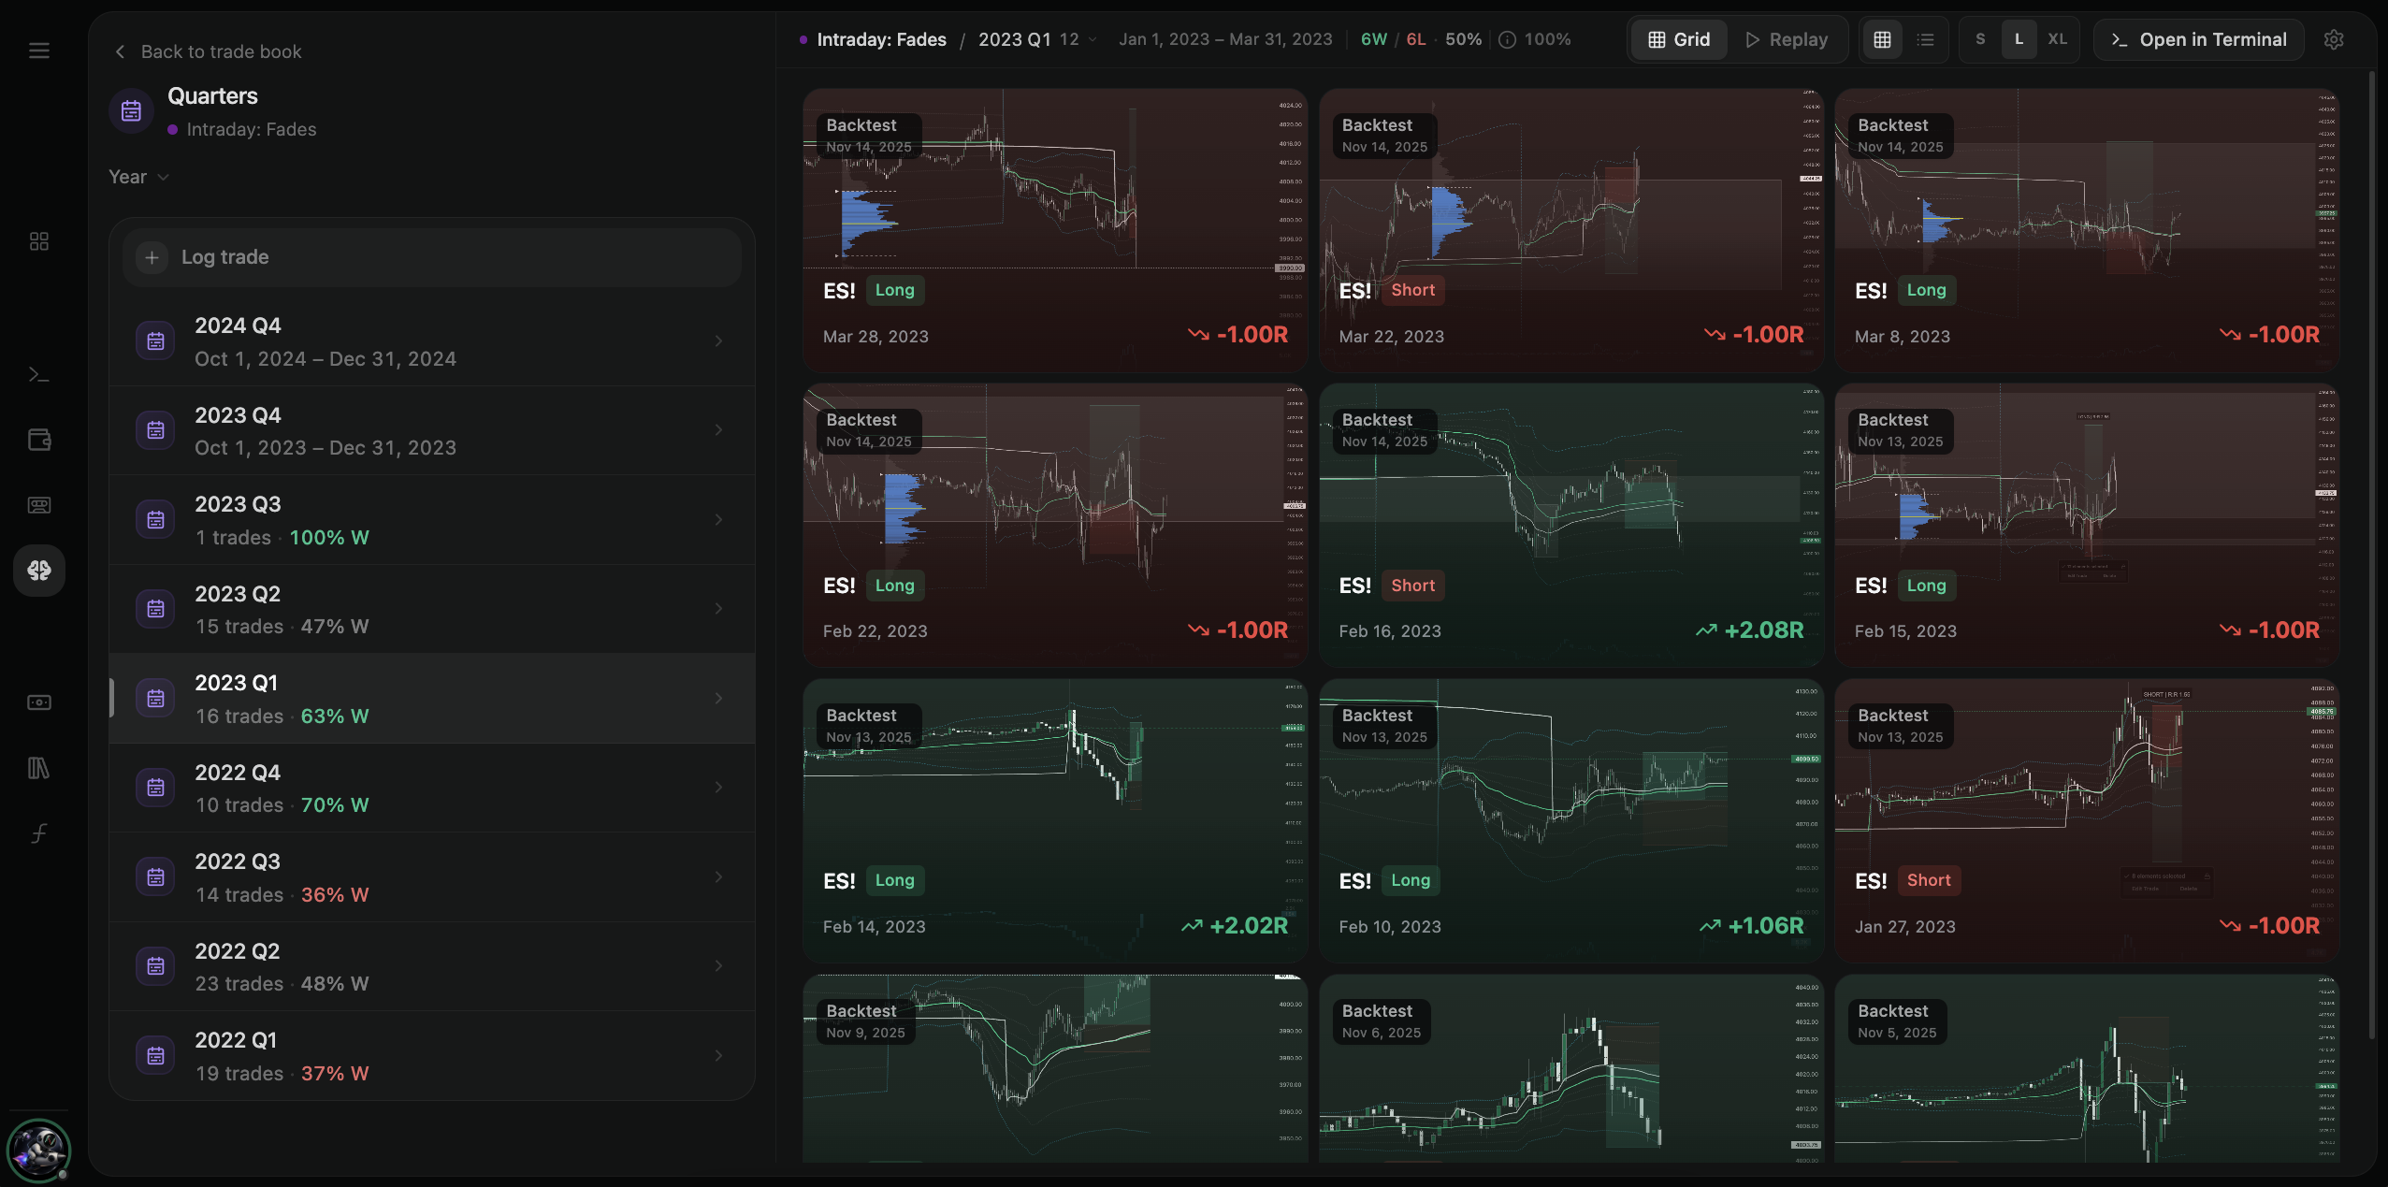Click the calendar icon of 2023 Q4
2388x1187 pixels.
pyautogui.click(x=155, y=430)
